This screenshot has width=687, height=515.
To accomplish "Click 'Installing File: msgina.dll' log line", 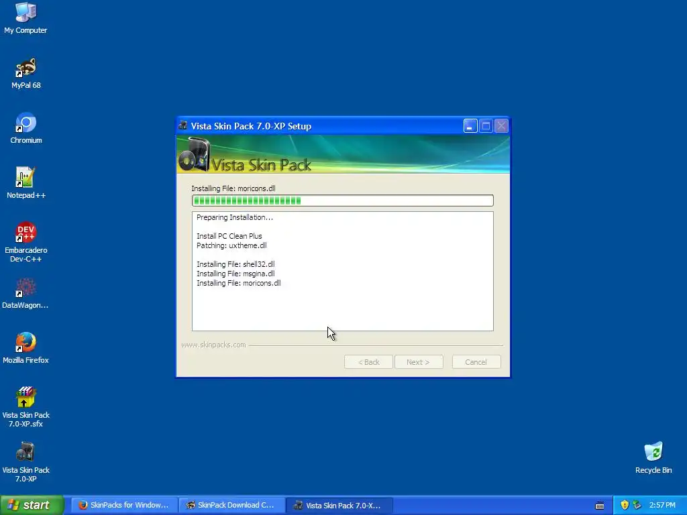I will click(235, 274).
